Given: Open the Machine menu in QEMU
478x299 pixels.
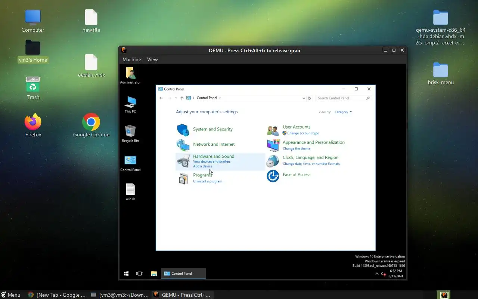Looking at the screenshot, I should [132, 59].
